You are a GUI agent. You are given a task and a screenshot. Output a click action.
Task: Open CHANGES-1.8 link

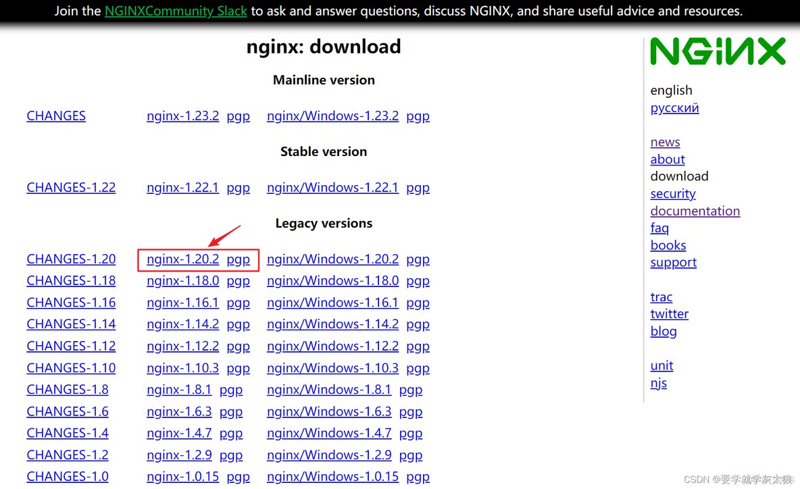tap(68, 389)
